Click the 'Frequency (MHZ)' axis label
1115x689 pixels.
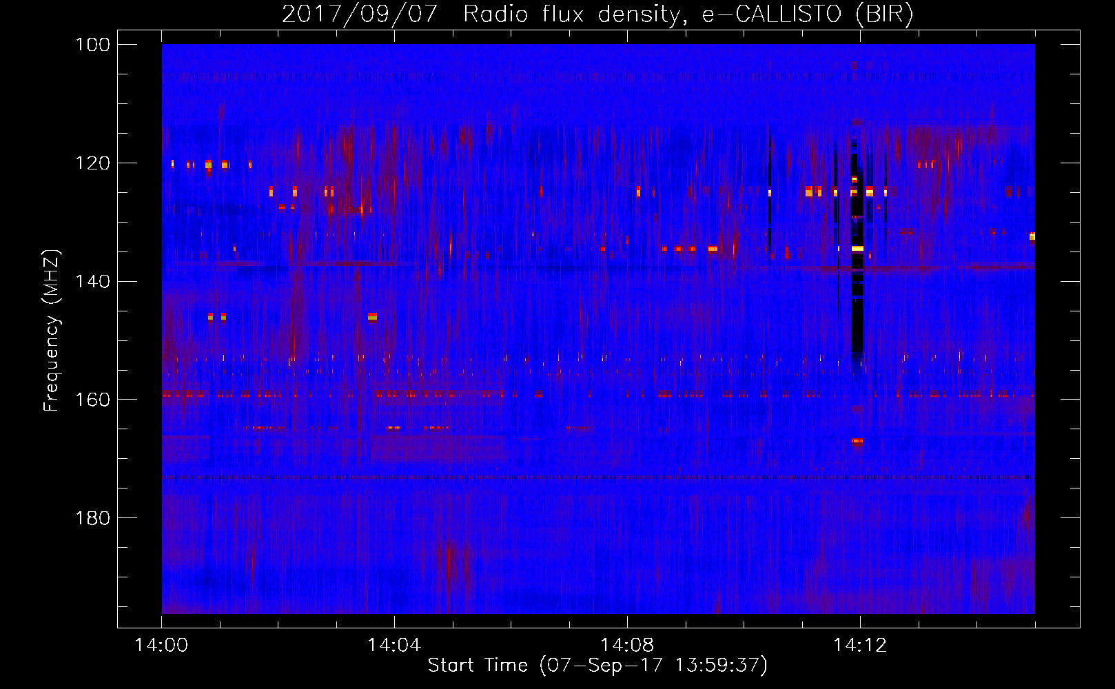52,330
